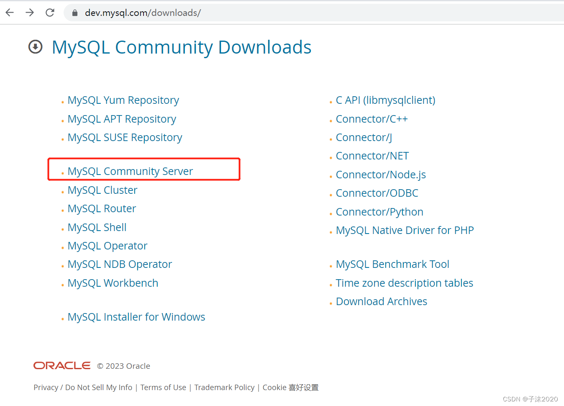This screenshot has width=564, height=406.
Task: Open MySQL APT Repository link
Action: 122,119
